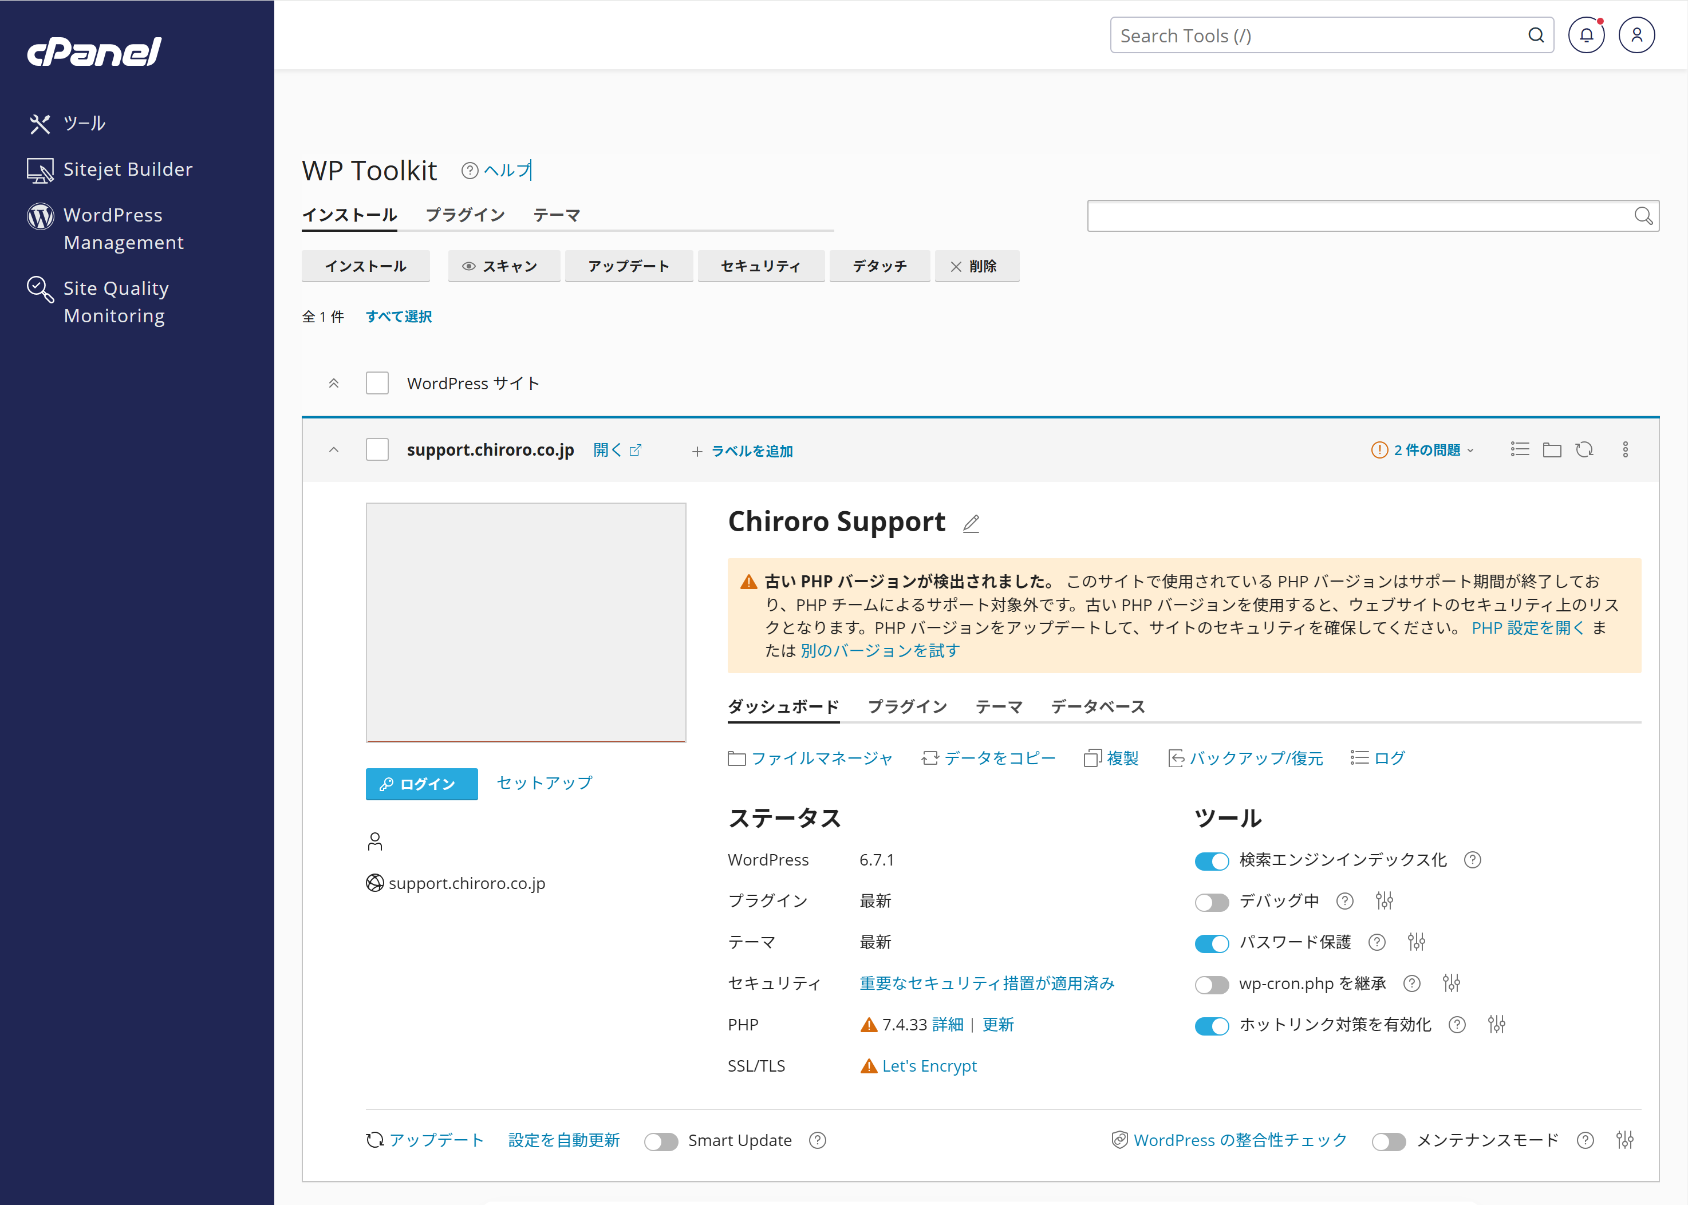This screenshot has height=1205, width=1688.
Task: Enable the メンテナンスモード switch
Action: 1389,1141
